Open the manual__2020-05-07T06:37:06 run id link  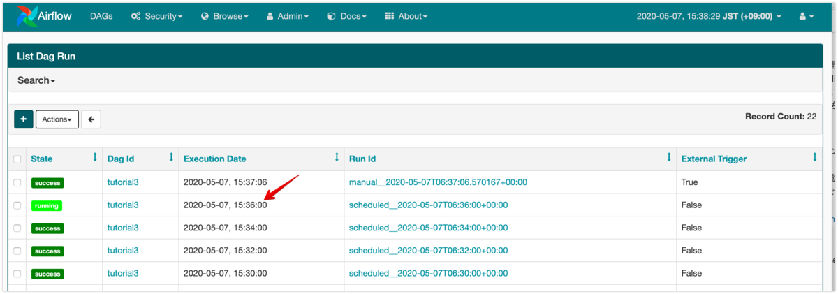pos(438,182)
